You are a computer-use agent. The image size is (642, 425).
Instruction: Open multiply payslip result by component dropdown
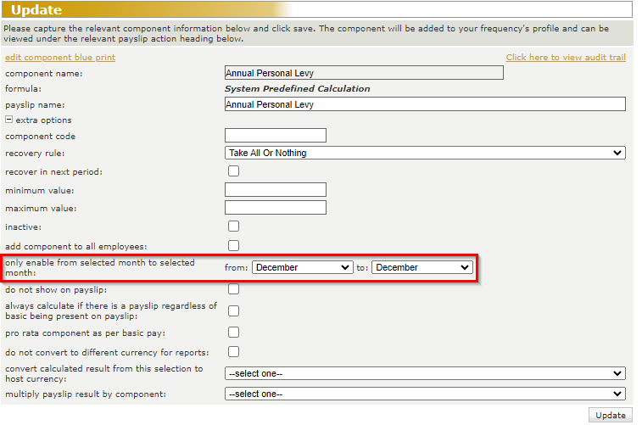click(425, 394)
